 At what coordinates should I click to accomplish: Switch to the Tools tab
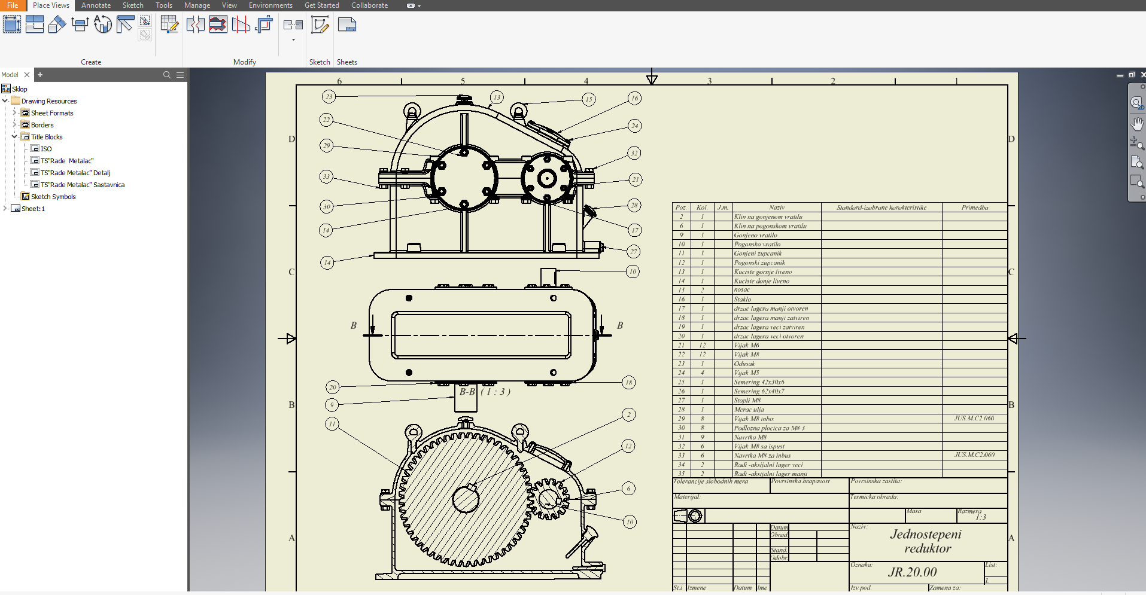(164, 5)
